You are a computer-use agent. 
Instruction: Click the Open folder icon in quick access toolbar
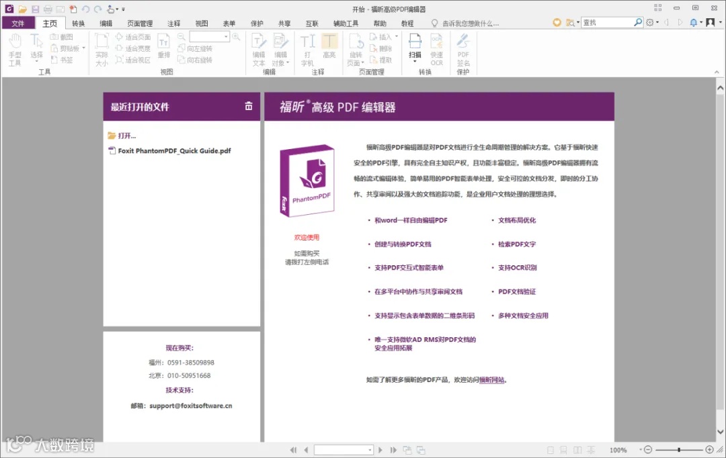pos(22,9)
